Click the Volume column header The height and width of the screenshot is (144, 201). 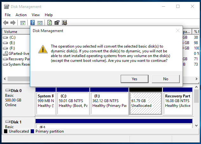pyautogui.click(x=16, y=32)
